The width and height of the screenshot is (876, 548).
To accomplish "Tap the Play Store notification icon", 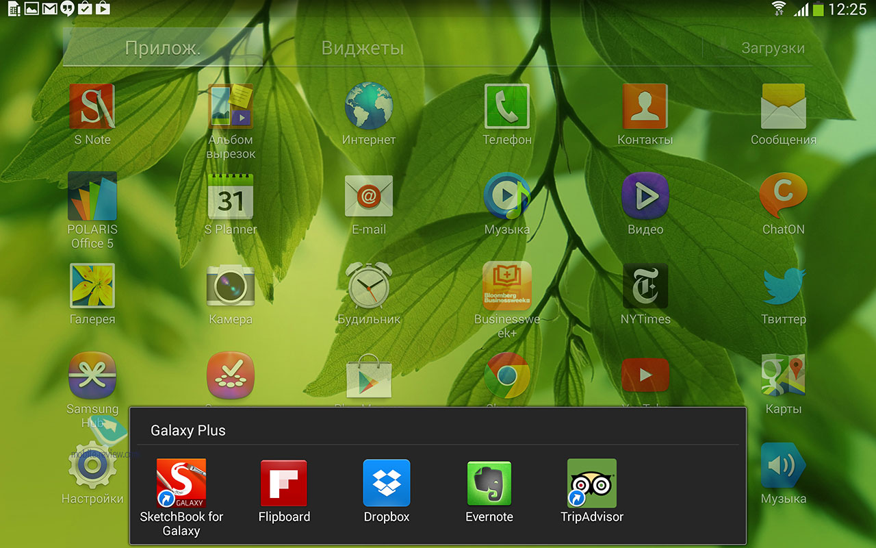I will 103,9.
